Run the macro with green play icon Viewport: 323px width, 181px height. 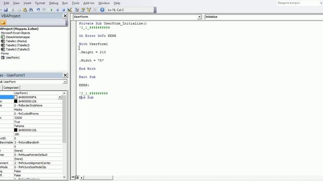[51, 10]
